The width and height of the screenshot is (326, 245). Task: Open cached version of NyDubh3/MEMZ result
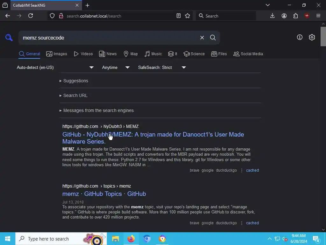[x=252, y=170]
